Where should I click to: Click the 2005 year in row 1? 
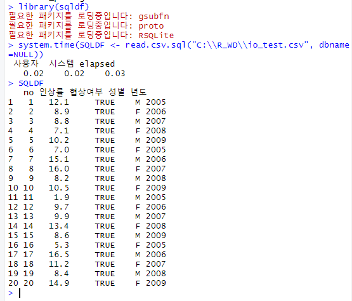[156, 102]
